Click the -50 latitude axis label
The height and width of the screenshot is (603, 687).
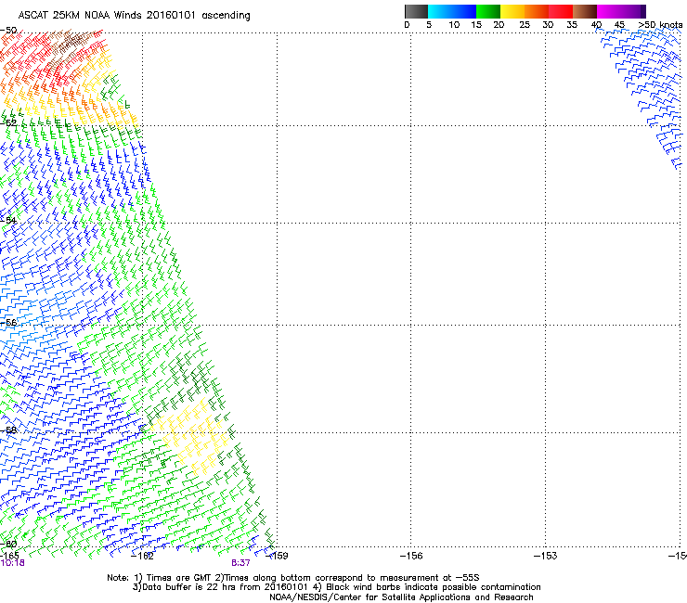[x=8, y=31]
